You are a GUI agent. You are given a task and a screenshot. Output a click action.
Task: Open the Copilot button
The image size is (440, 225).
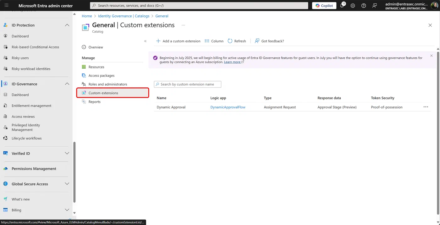click(324, 6)
